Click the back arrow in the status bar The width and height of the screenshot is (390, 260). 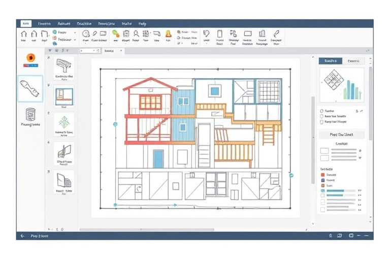22,236
